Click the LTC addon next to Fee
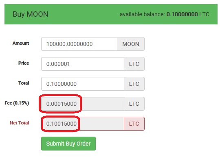 coord(134,104)
